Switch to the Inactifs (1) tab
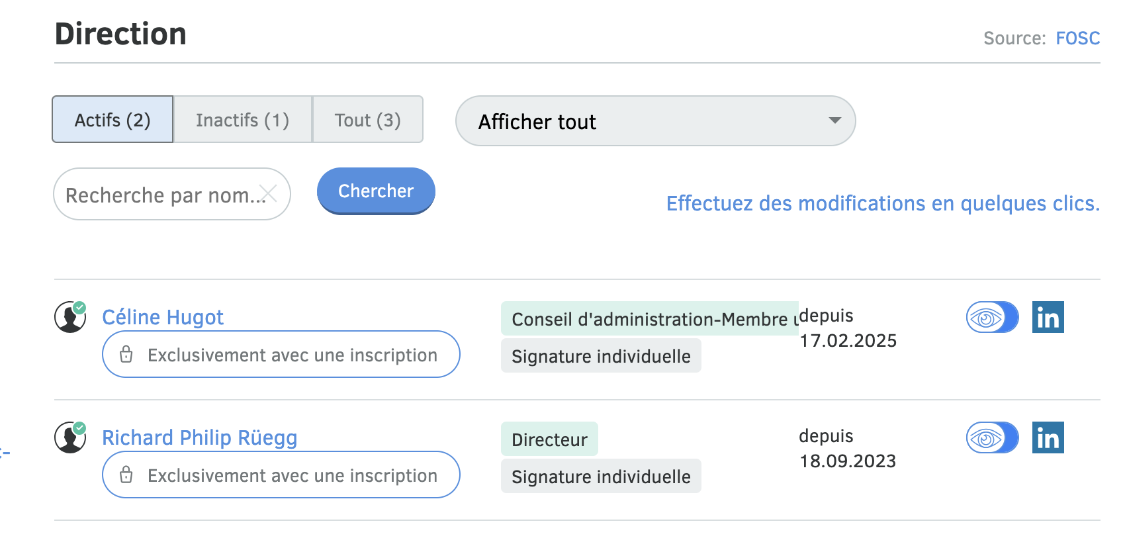The height and width of the screenshot is (548, 1125). click(242, 120)
